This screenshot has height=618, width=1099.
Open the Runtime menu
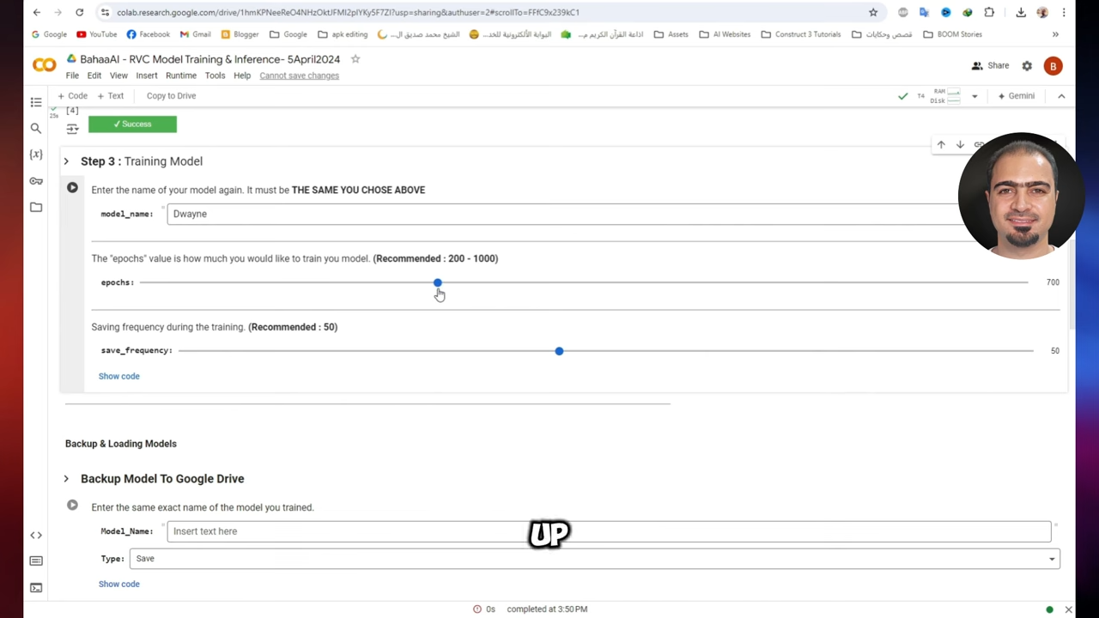coord(180,76)
